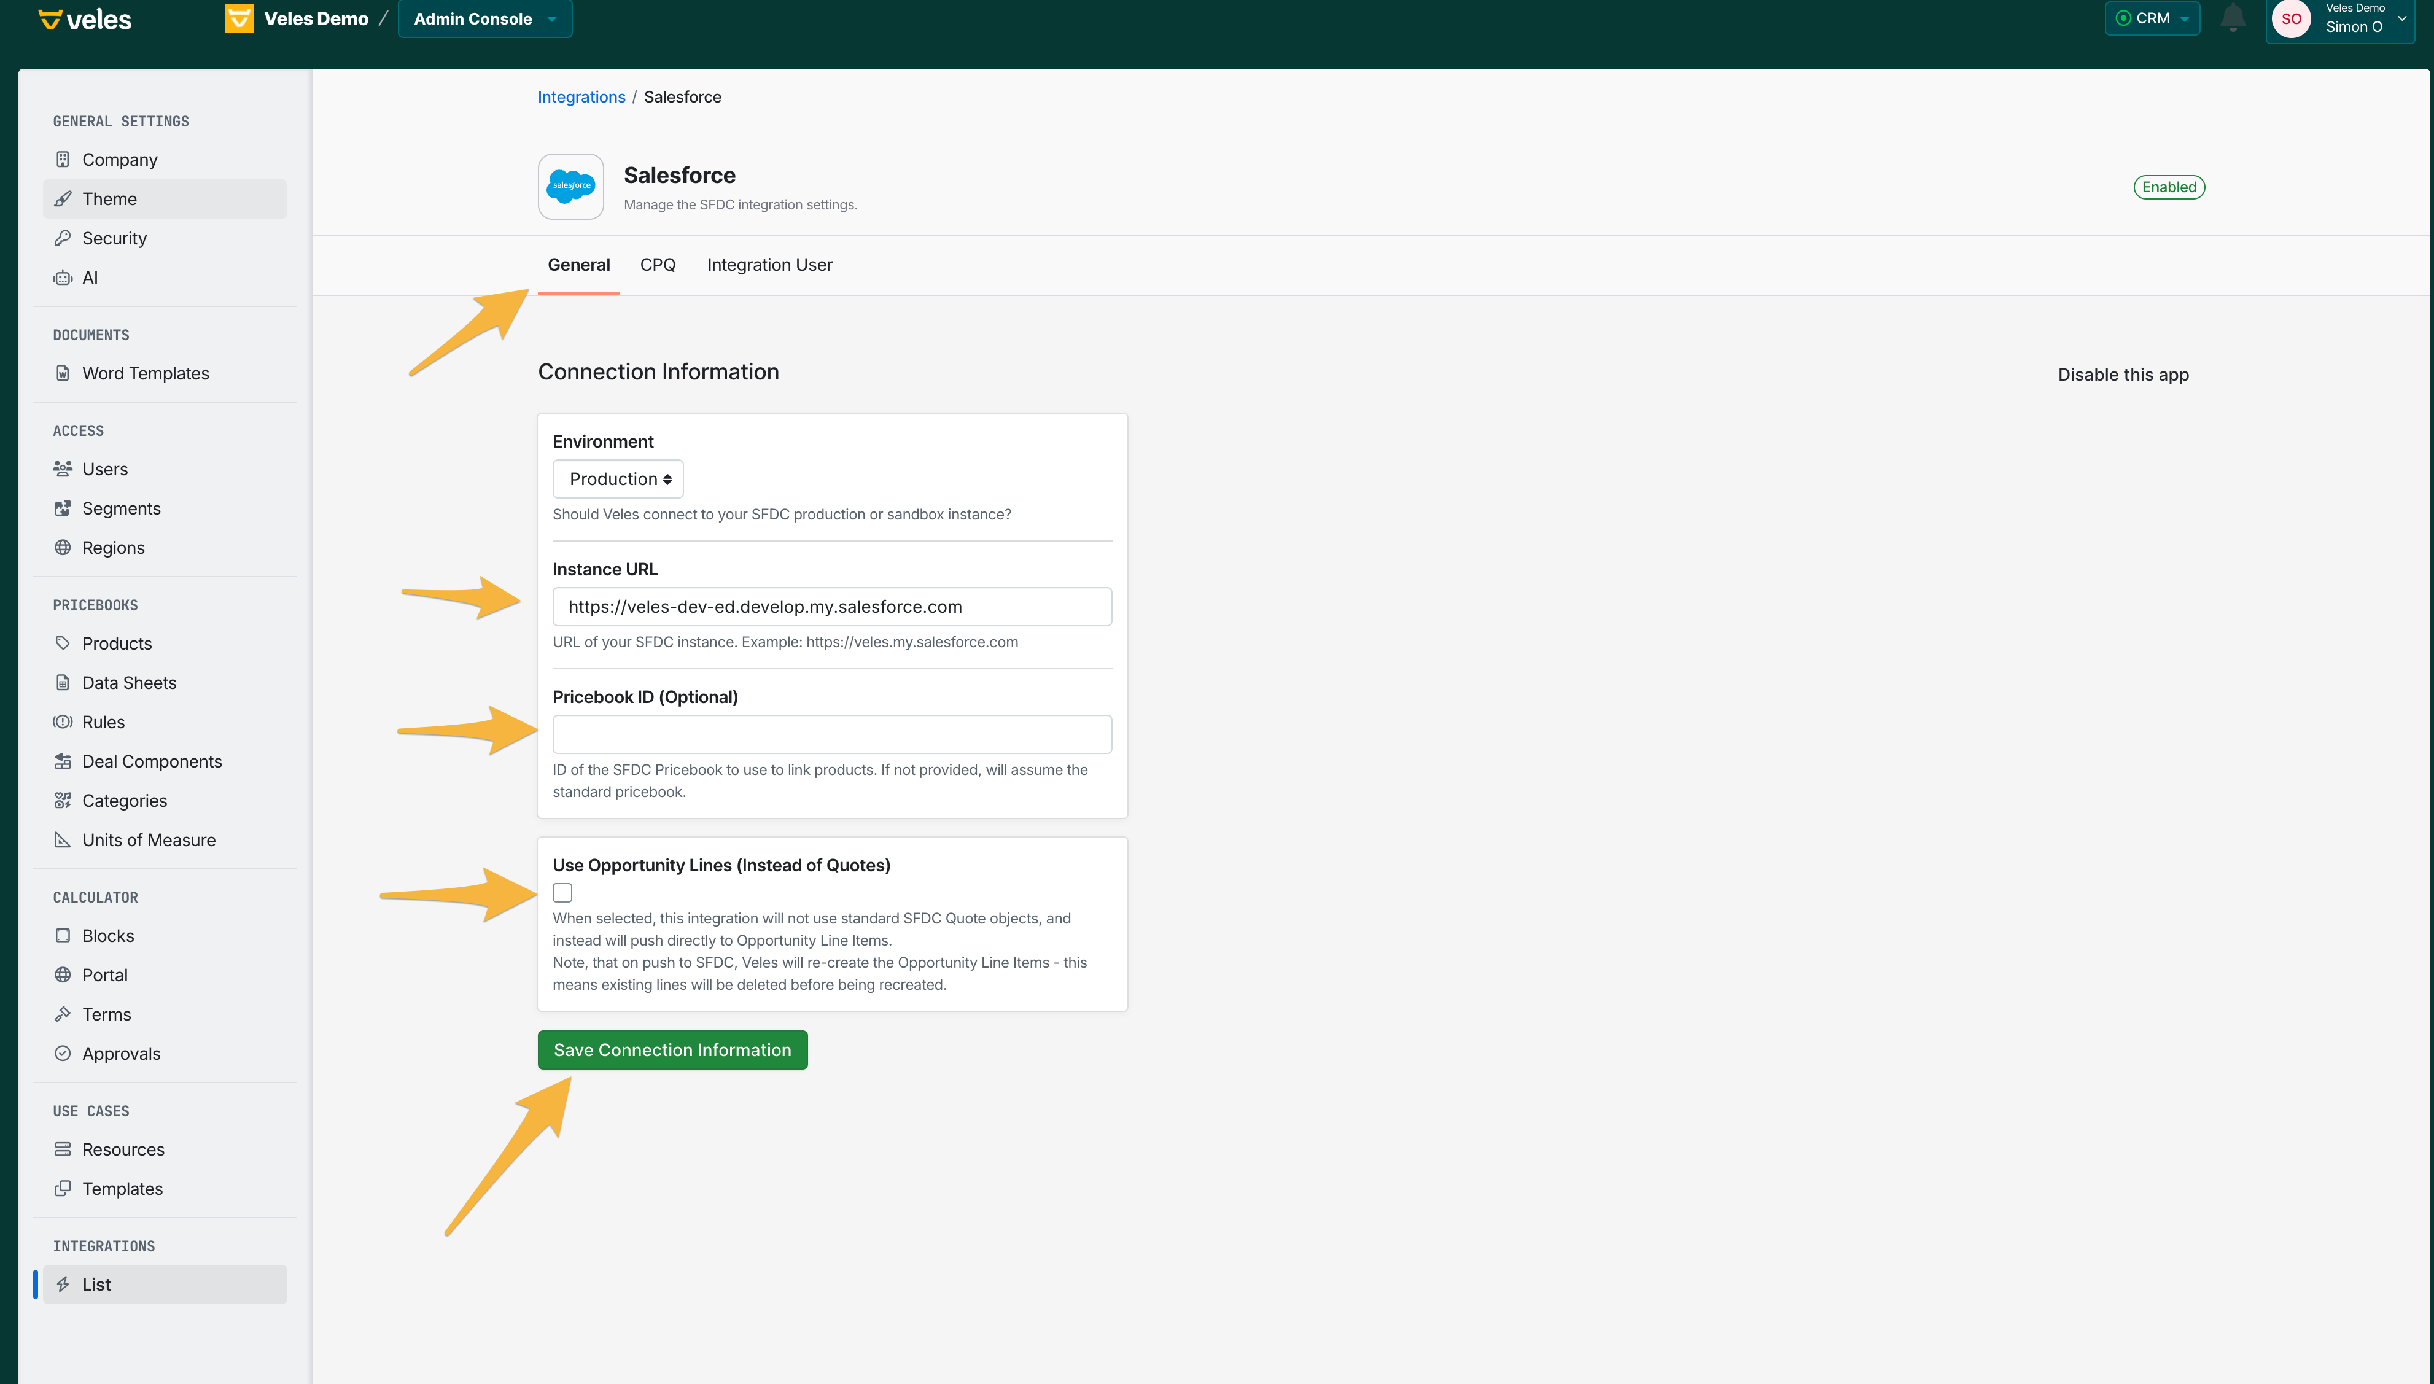The image size is (2434, 1384).
Task: Click the Instance URL input field
Action: [x=833, y=607]
